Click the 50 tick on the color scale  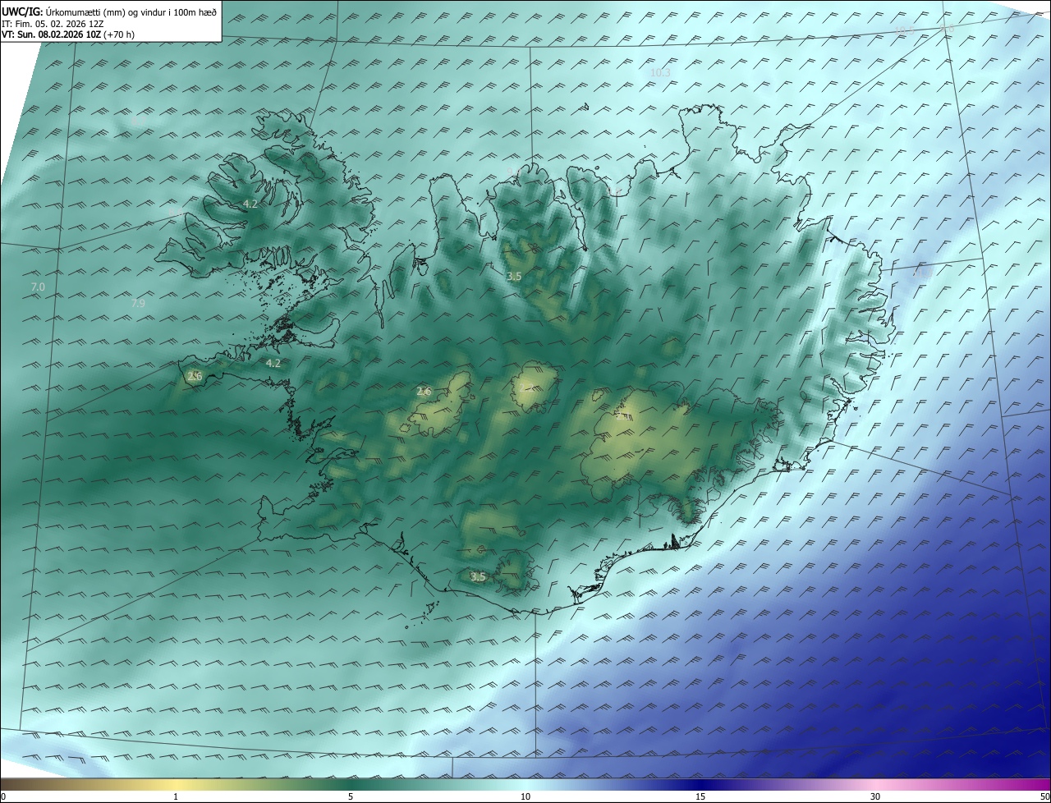[x=1044, y=796]
